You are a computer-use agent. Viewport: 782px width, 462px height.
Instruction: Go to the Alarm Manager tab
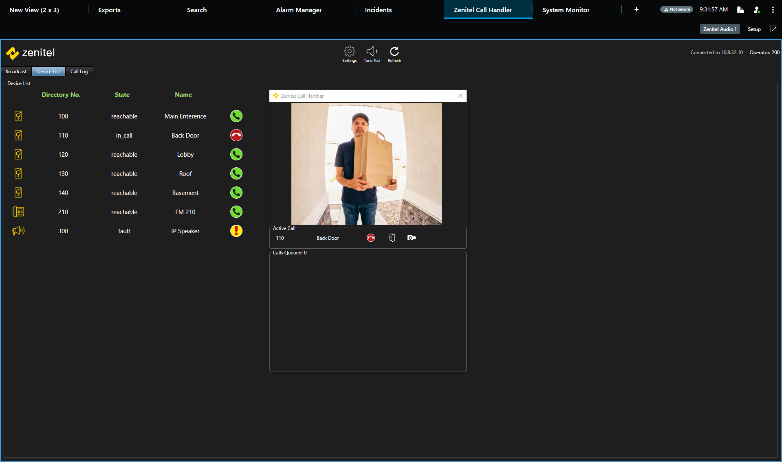[x=299, y=10]
